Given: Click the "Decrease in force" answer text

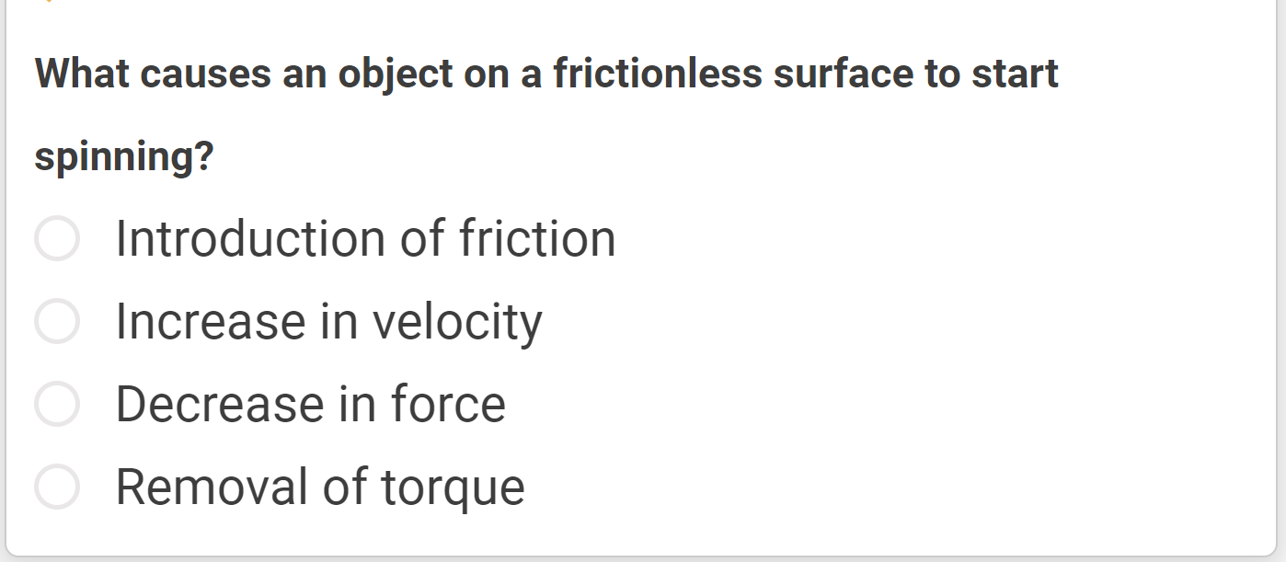Looking at the screenshot, I should (310, 403).
